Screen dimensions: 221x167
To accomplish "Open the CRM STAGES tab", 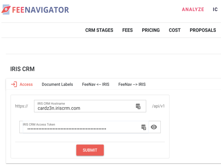I will coord(99,30).
